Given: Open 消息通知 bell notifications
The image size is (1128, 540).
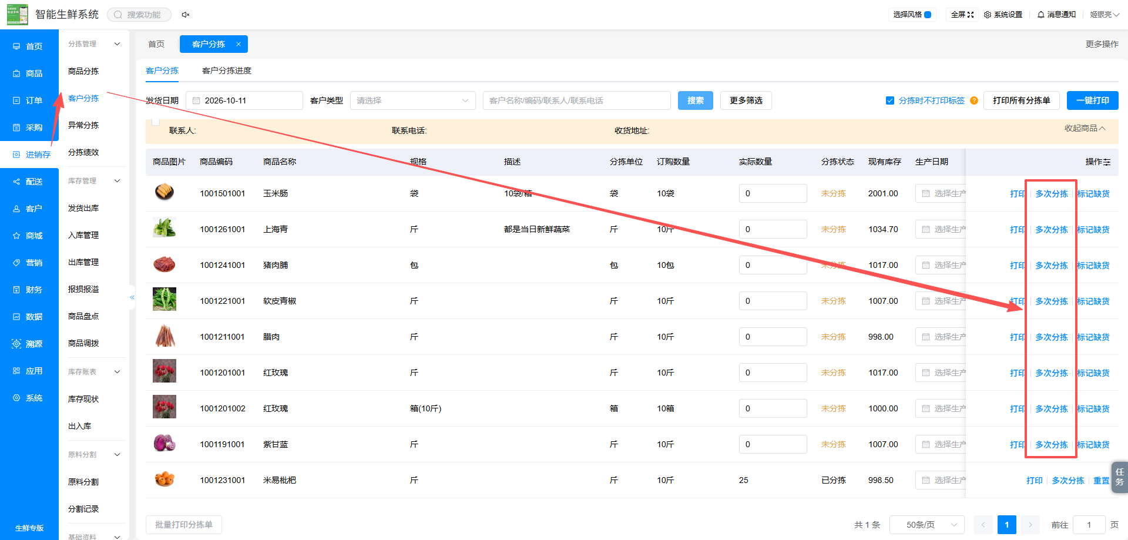Looking at the screenshot, I should pos(1056,15).
